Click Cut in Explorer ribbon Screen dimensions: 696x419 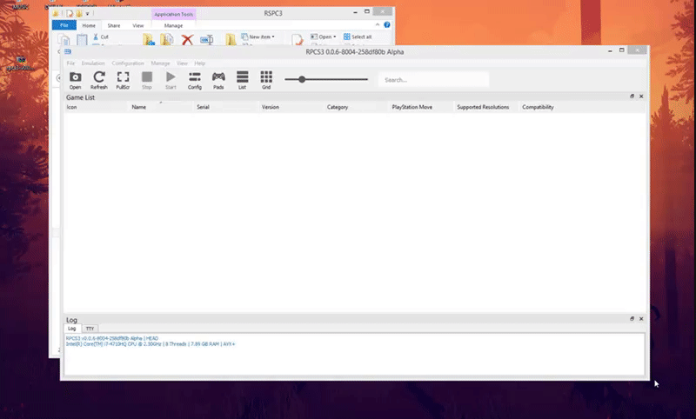101,37
